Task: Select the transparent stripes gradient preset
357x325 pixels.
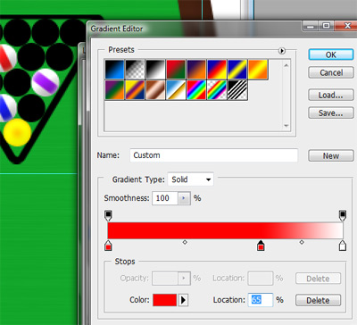Action: point(237,90)
